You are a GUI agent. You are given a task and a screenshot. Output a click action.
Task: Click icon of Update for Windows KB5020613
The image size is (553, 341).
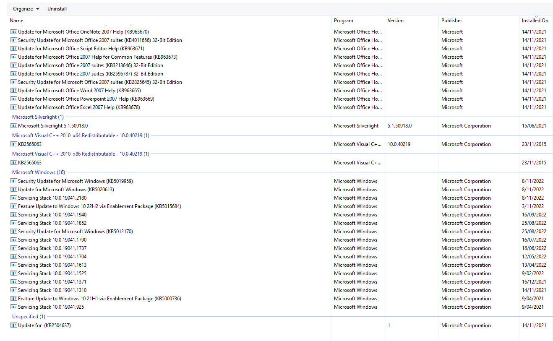[14, 190]
